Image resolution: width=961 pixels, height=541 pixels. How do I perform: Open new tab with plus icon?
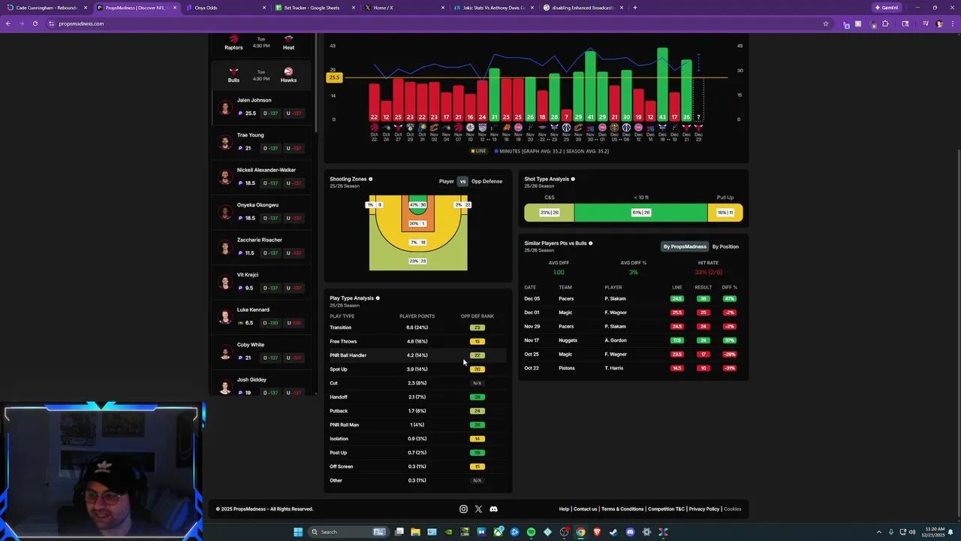[635, 8]
